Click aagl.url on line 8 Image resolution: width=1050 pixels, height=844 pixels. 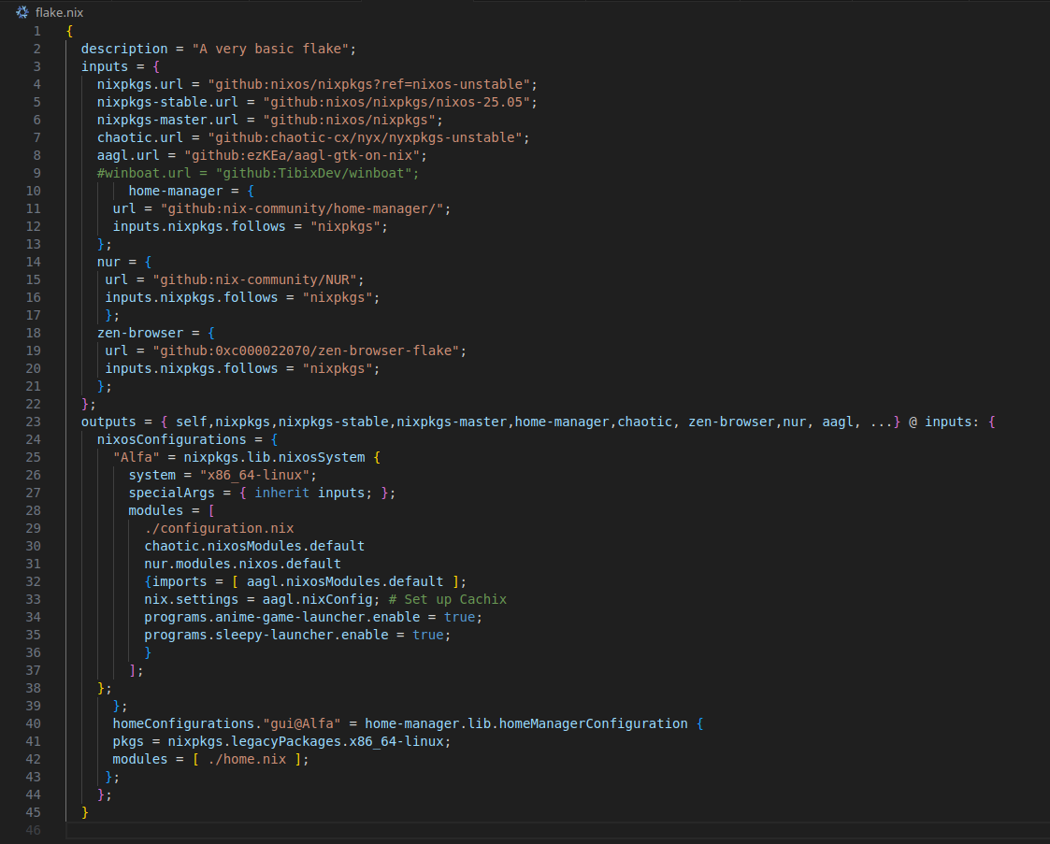click(129, 155)
